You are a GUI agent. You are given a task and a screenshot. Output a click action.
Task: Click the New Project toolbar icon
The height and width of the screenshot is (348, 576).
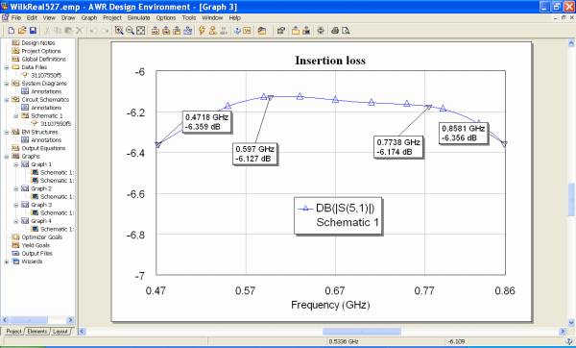pos(12,31)
